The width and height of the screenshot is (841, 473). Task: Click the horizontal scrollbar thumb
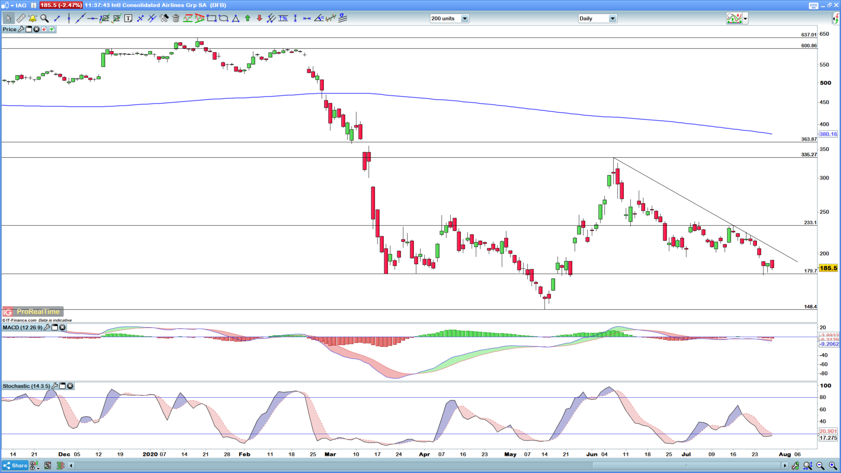pos(686,466)
